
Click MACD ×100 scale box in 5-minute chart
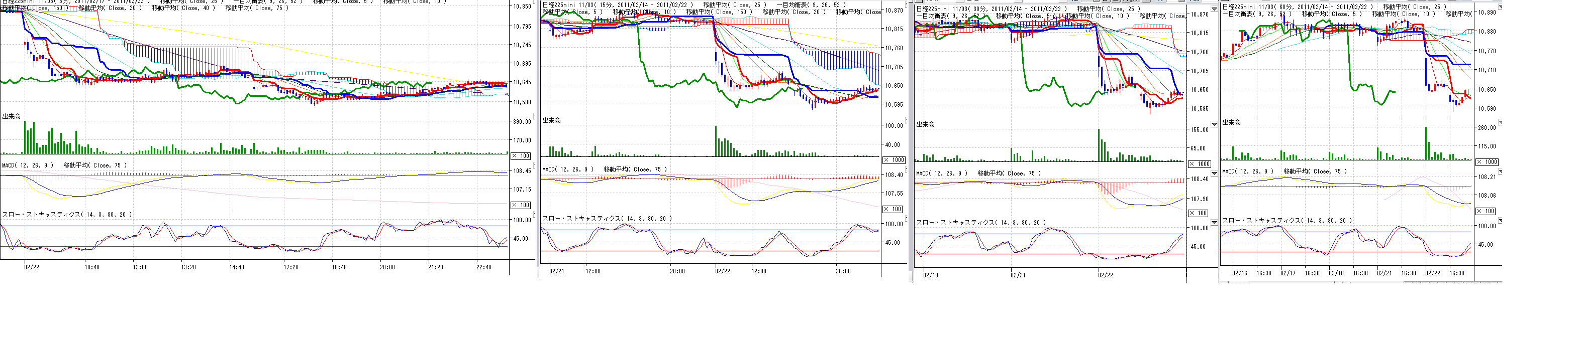[521, 206]
